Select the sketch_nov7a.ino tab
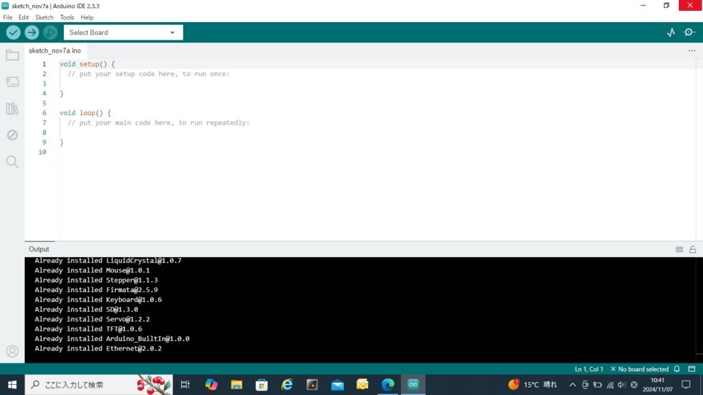703x395 pixels. click(55, 51)
